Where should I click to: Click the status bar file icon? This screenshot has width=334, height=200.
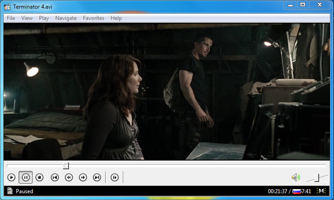coord(10,191)
